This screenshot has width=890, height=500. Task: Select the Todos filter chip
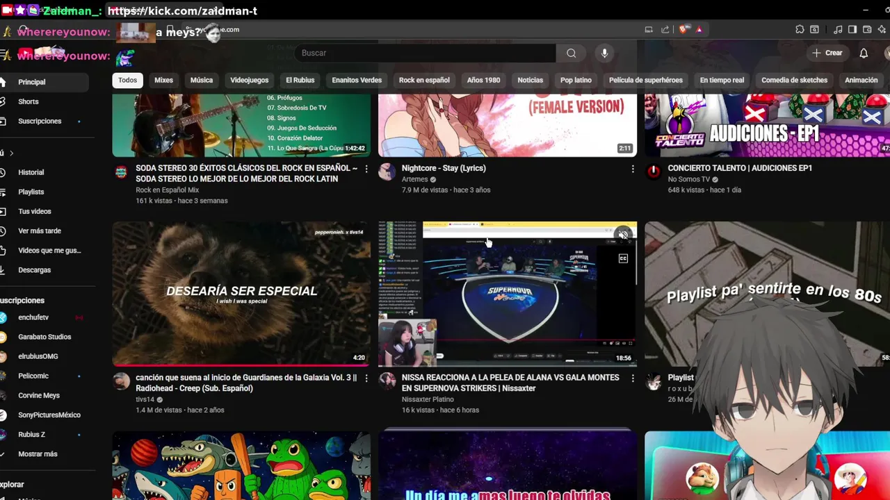127,80
